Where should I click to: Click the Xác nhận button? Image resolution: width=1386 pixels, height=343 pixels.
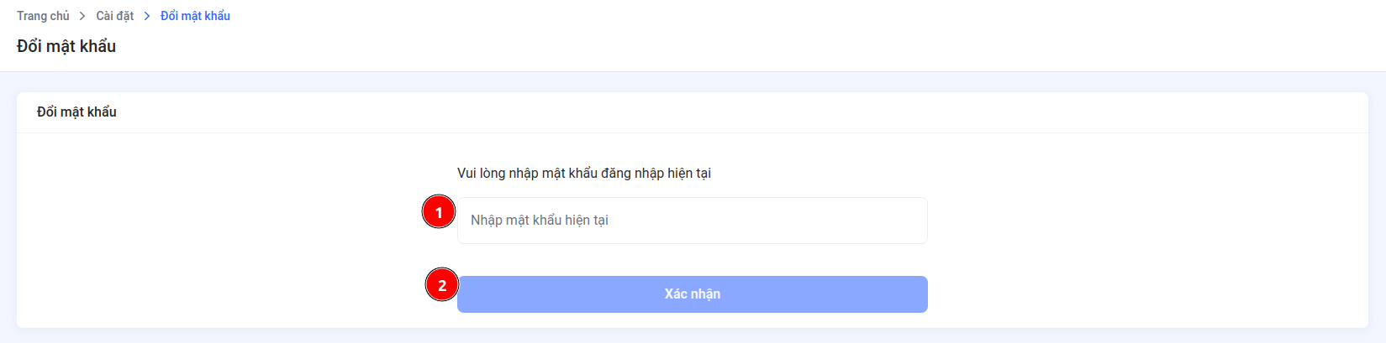tap(693, 294)
